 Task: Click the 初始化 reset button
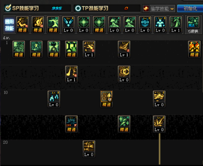click(x=190, y=8)
